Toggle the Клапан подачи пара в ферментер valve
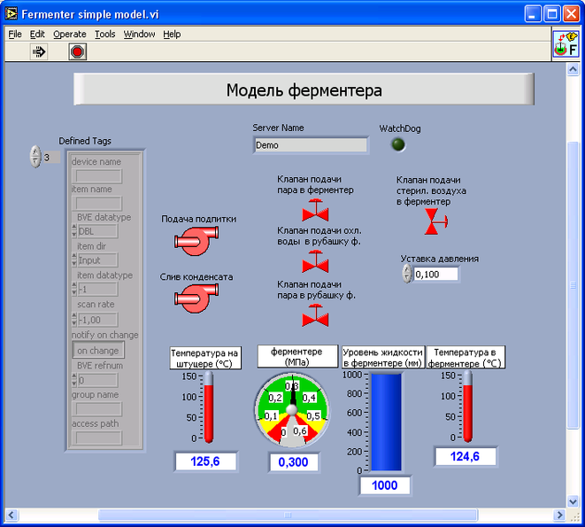Screen dimensions: 585x527 click(315, 210)
